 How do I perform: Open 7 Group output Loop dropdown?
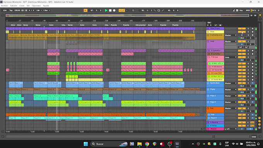click(231, 57)
